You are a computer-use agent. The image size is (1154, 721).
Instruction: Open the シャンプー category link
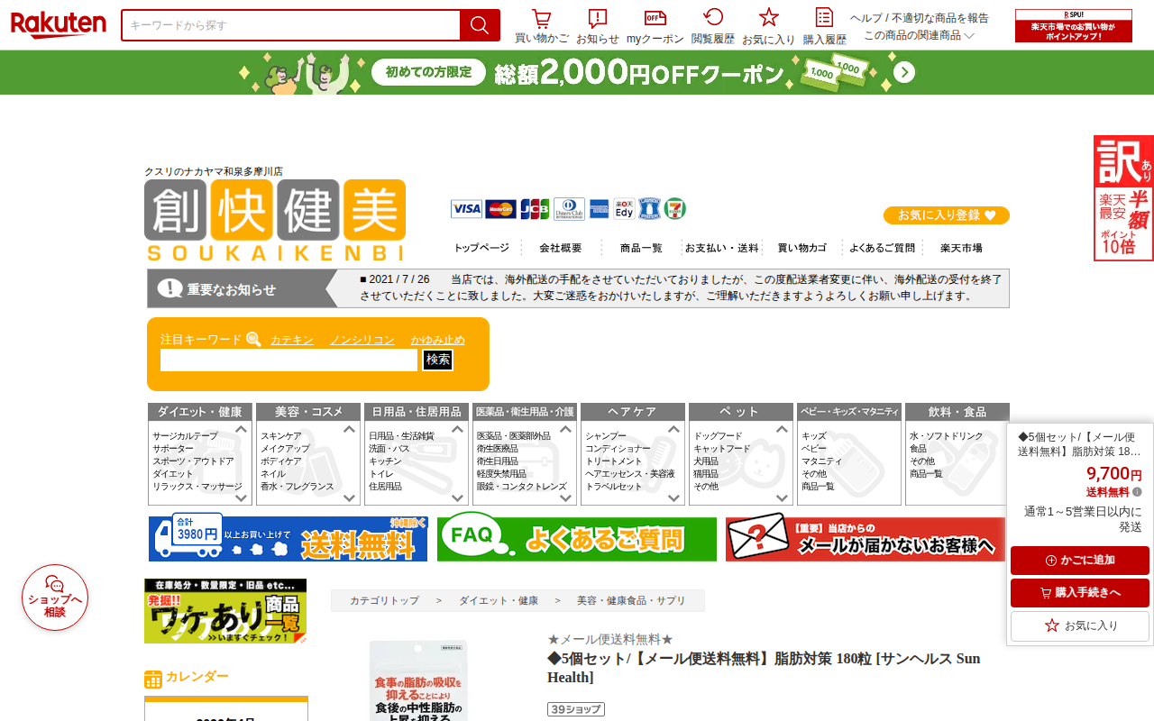606,436
